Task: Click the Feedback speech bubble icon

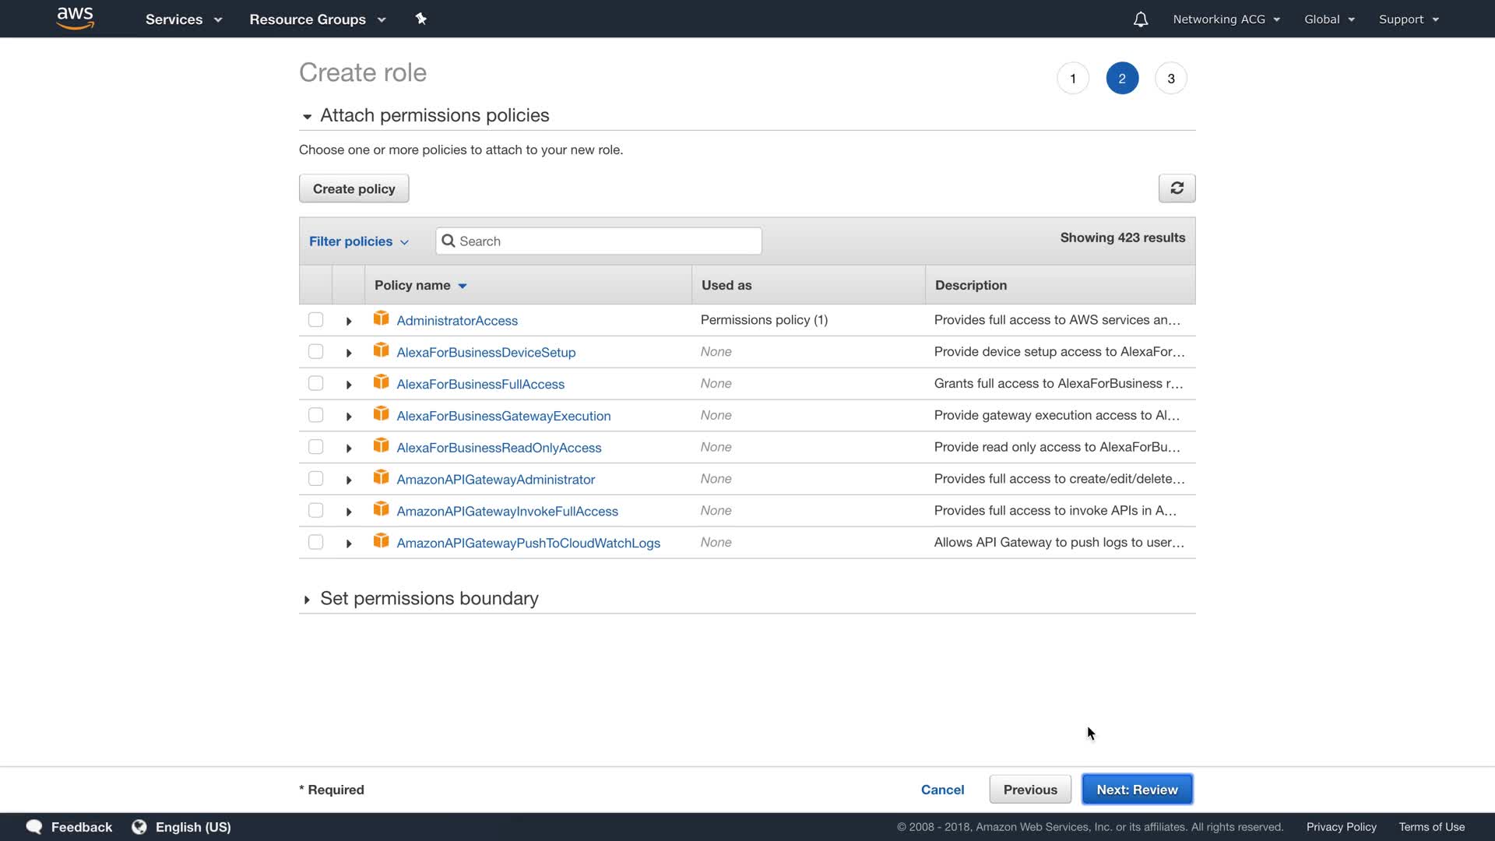Action: pos(34,827)
